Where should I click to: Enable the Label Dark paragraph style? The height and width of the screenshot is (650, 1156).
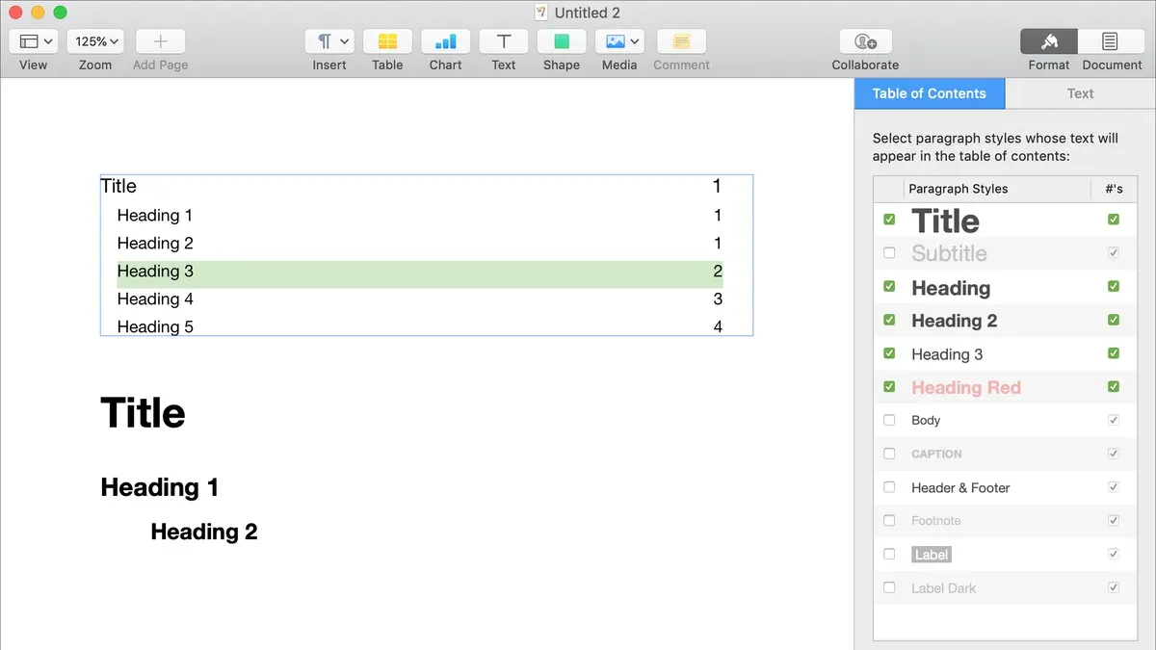[889, 587]
